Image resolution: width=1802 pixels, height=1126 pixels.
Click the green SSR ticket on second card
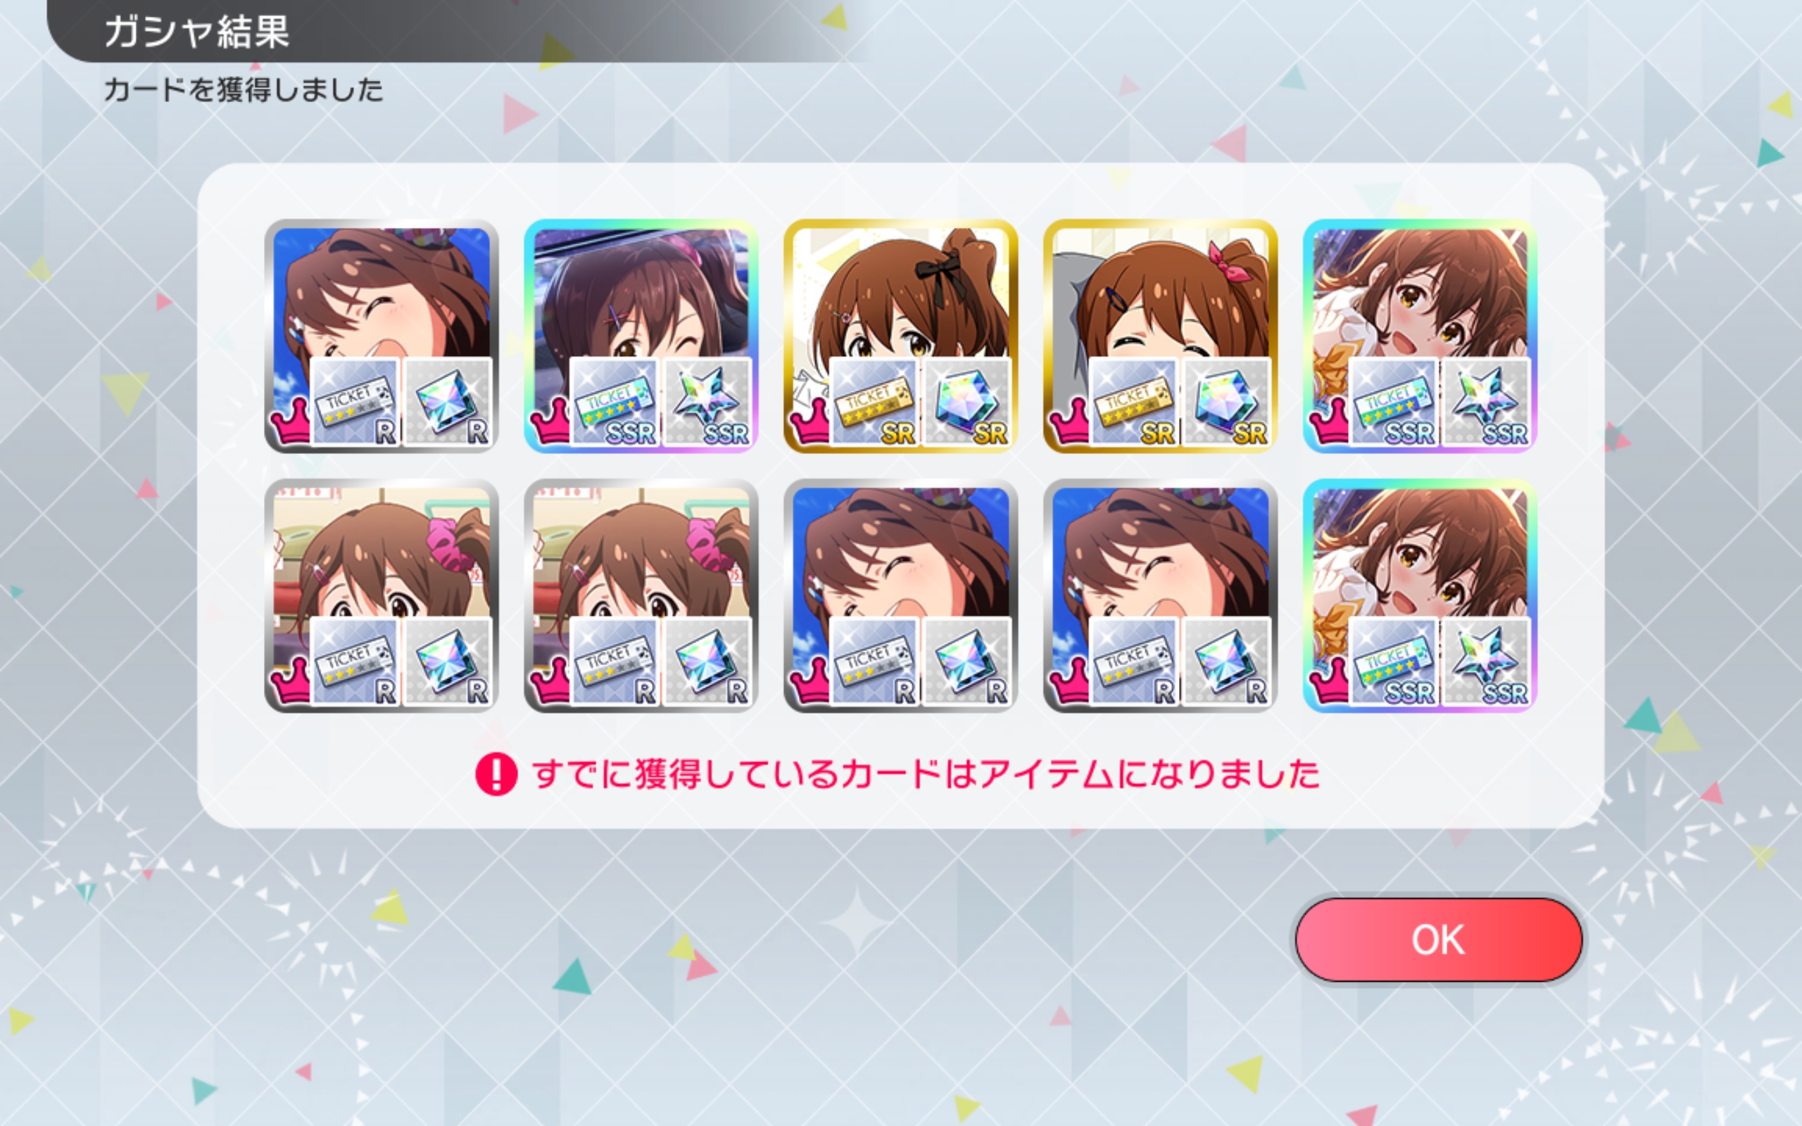615,401
